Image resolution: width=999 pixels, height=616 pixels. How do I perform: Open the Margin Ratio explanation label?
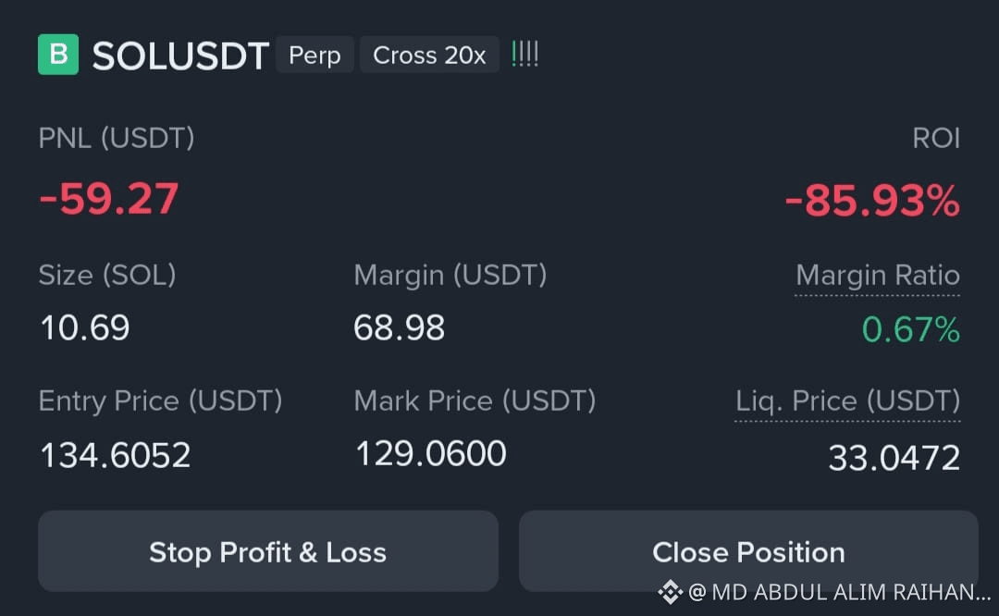click(877, 276)
